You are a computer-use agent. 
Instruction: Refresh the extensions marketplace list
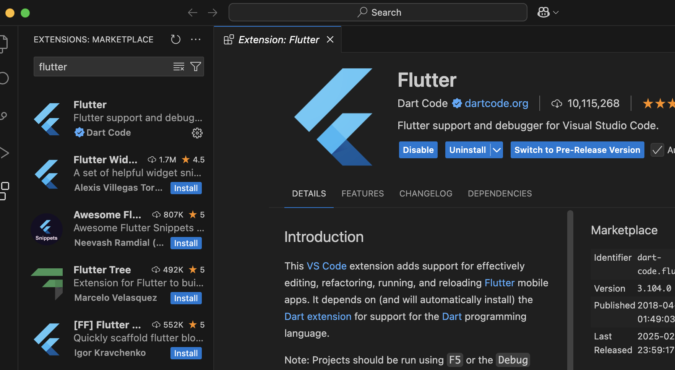[176, 39]
